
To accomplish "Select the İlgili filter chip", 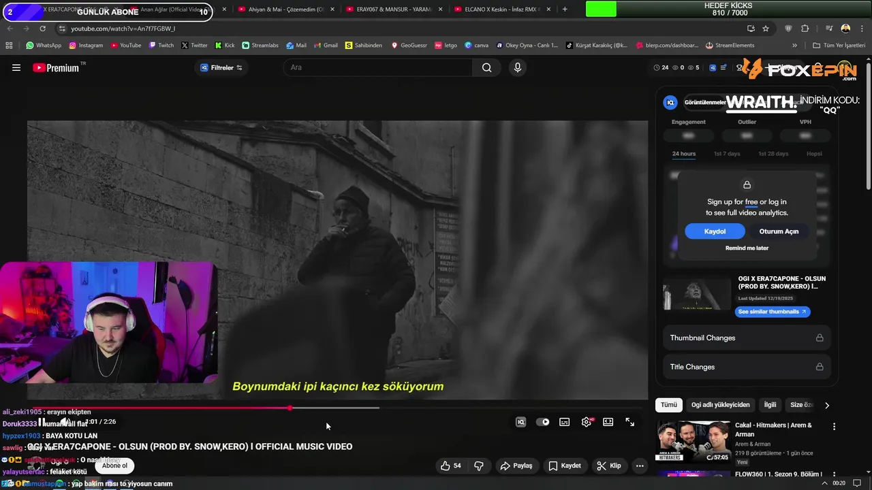I will (x=770, y=405).
